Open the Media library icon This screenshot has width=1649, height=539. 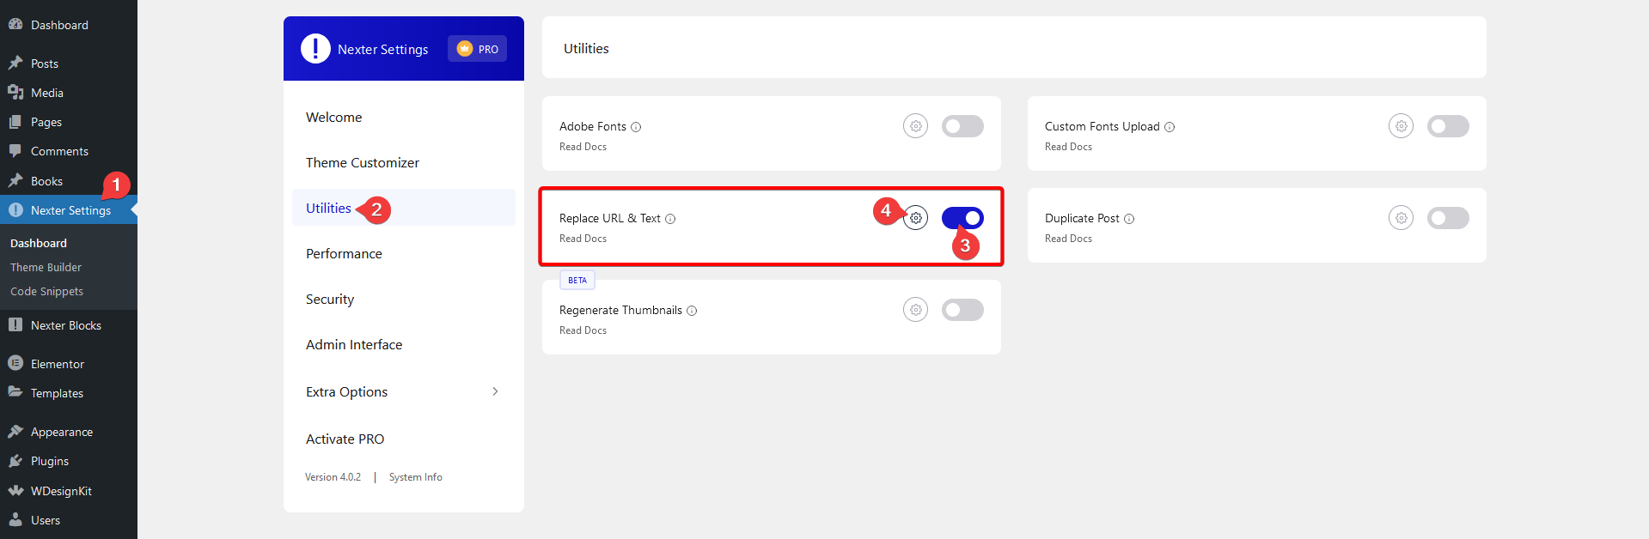pyautogui.click(x=17, y=92)
